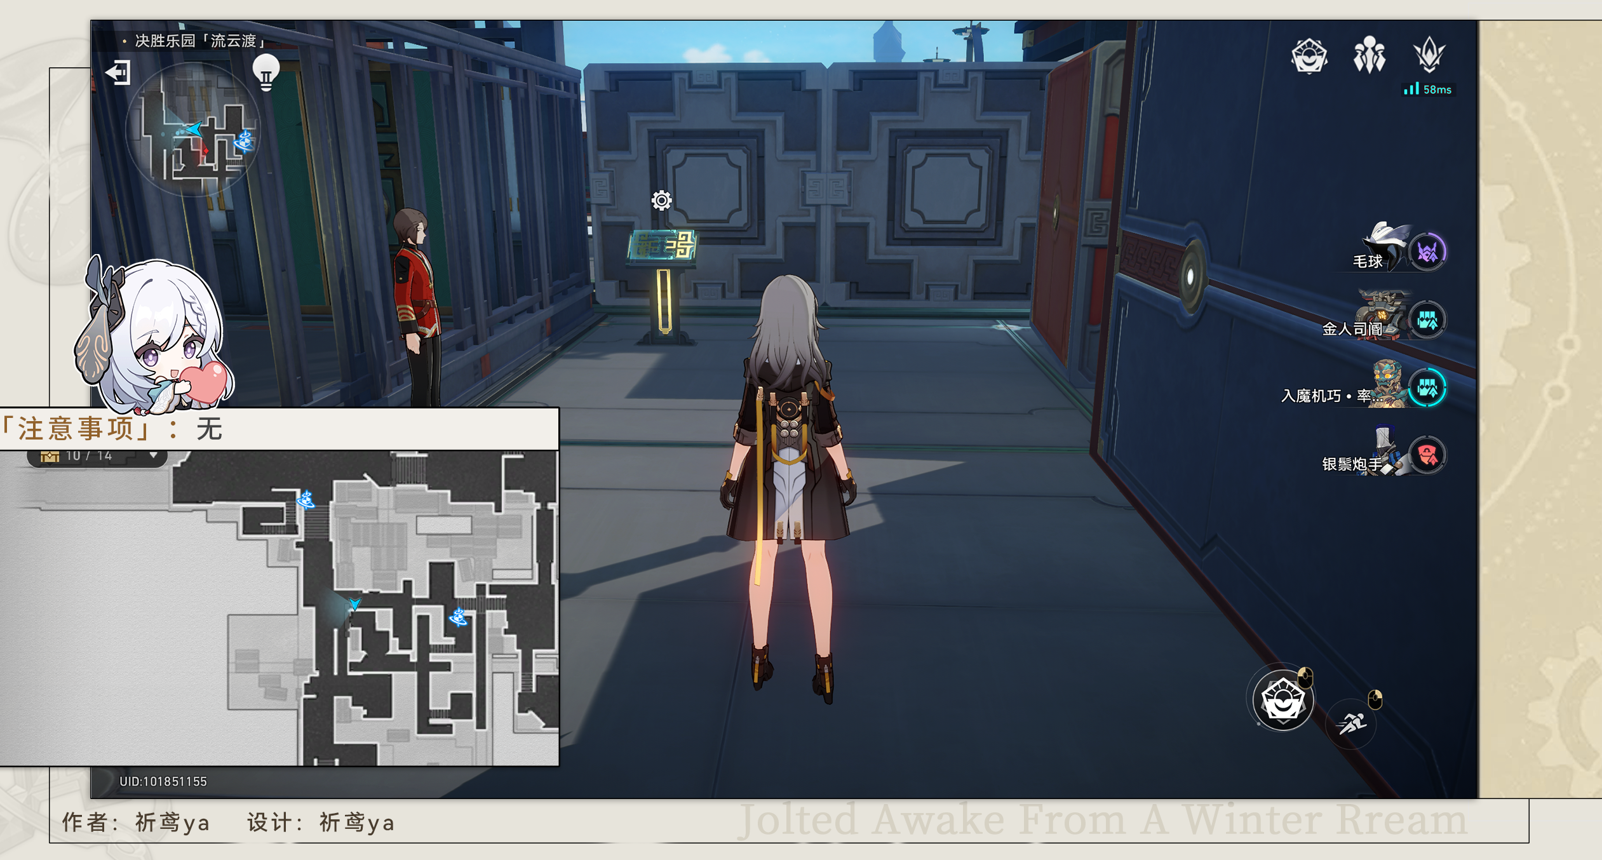This screenshot has width=1602, height=860.
Task: Click the treasure chest icon beside 10 / 14
Action: (x=50, y=456)
